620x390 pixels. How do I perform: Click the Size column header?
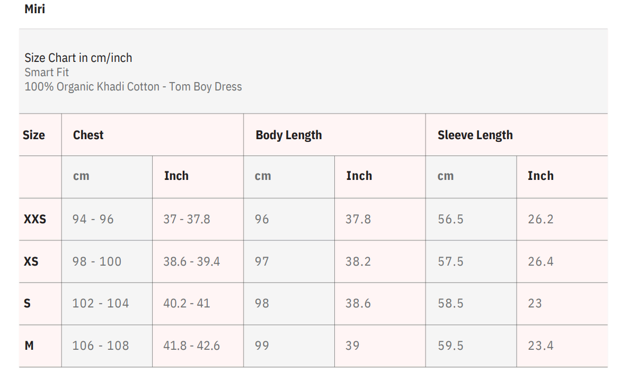point(34,135)
